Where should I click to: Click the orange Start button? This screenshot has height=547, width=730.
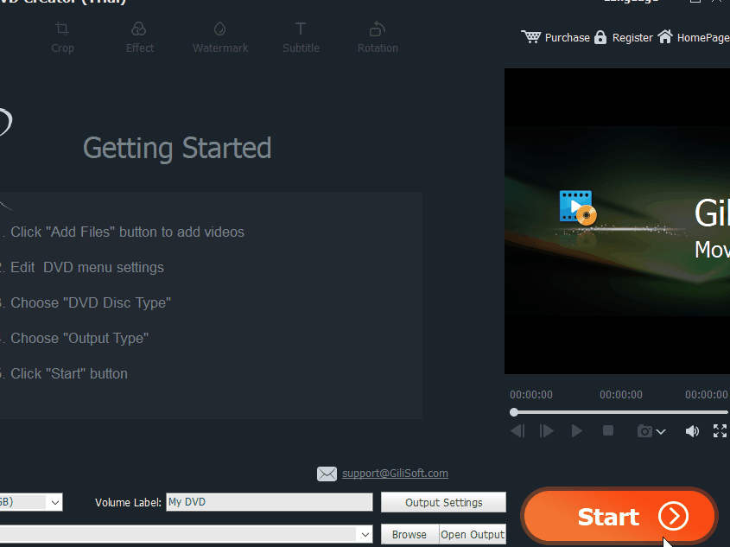point(619,516)
